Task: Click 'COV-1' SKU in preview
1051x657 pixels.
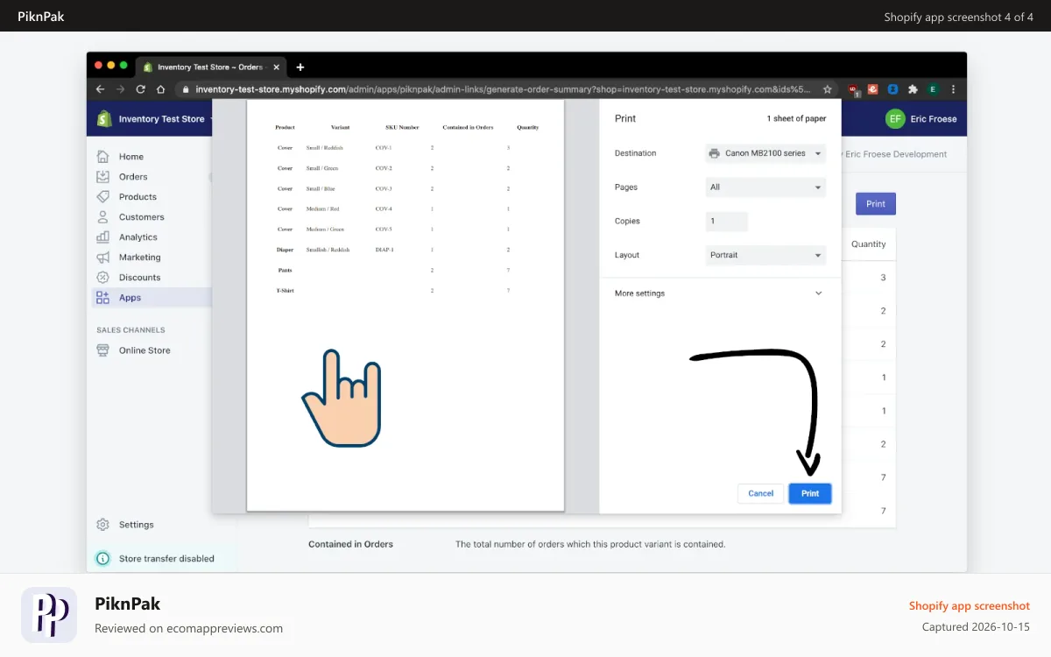Action: tap(384, 148)
